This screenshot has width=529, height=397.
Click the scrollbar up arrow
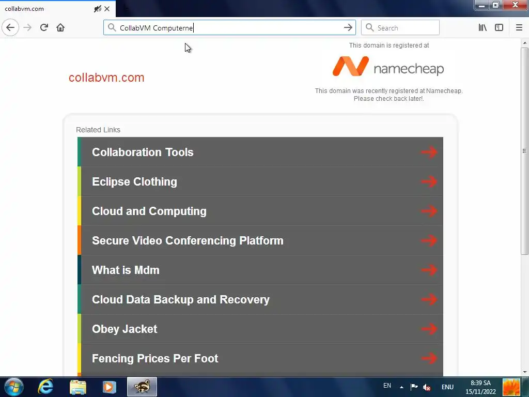coord(524,43)
